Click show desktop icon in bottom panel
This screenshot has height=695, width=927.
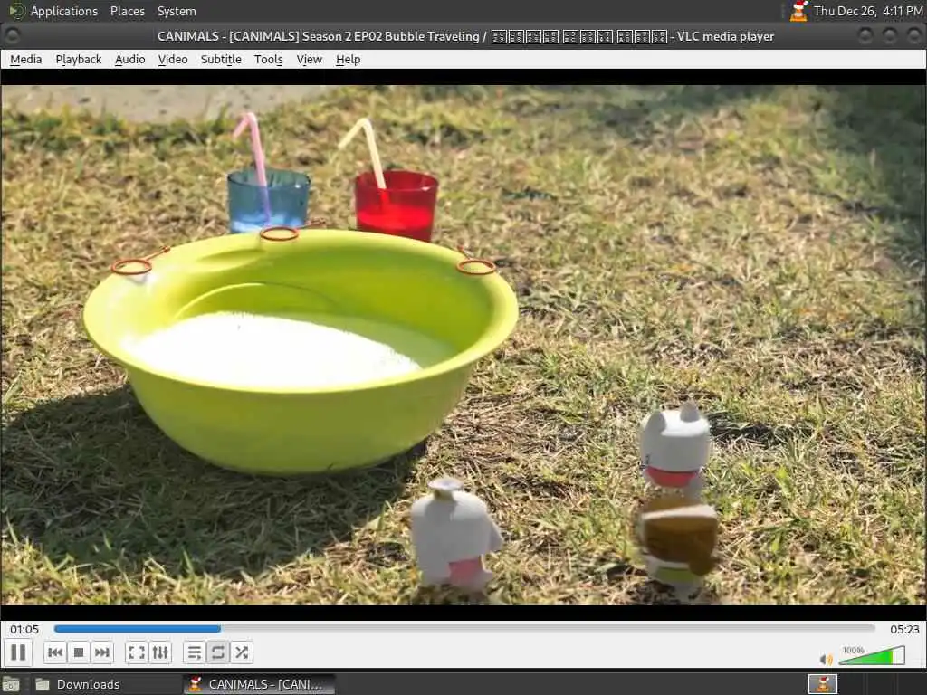pyautogui.click(x=11, y=684)
